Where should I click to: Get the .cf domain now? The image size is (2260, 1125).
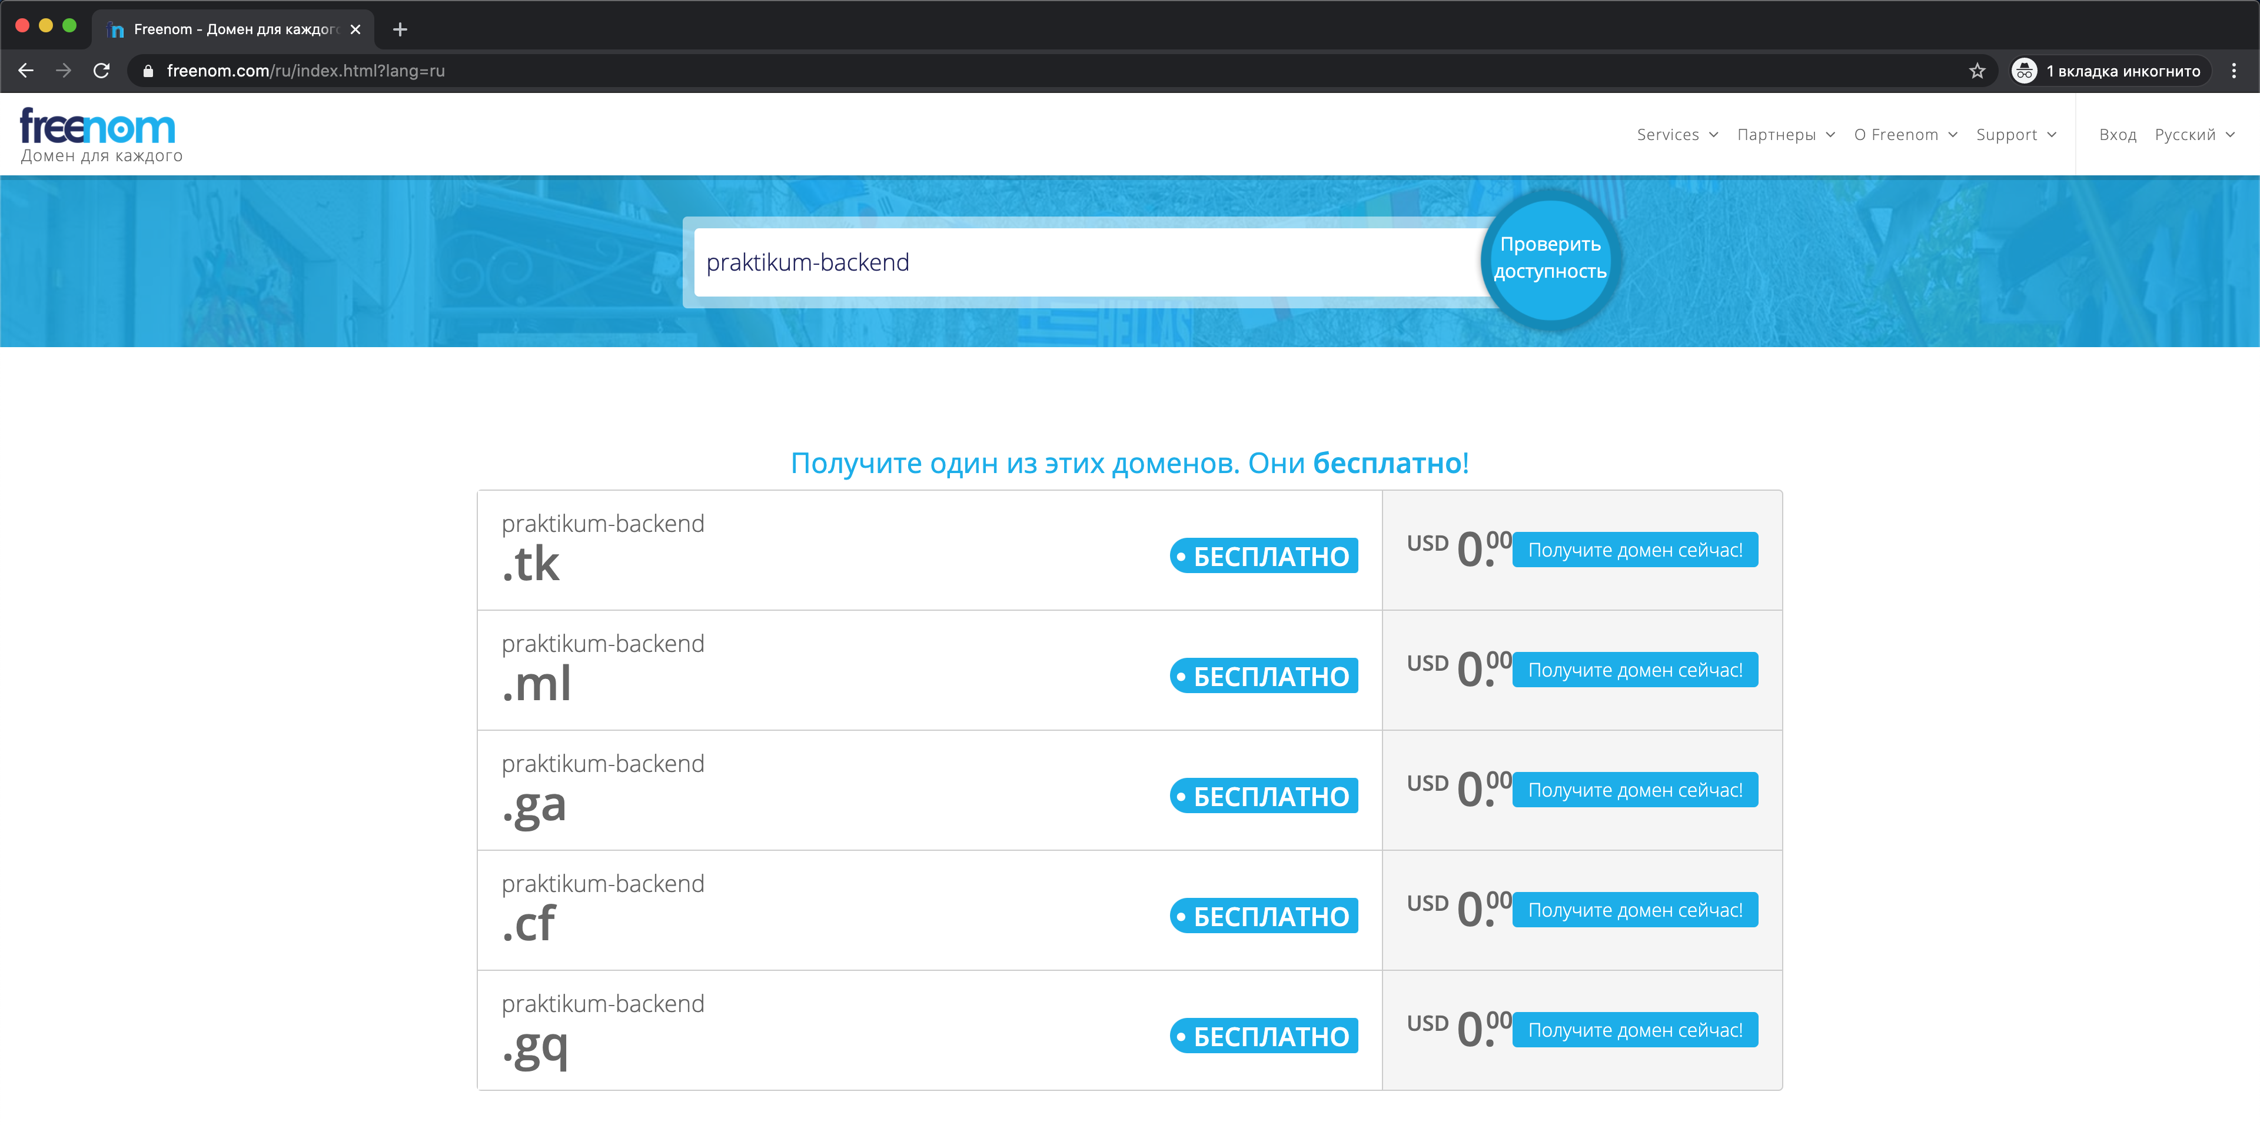tap(1634, 911)
